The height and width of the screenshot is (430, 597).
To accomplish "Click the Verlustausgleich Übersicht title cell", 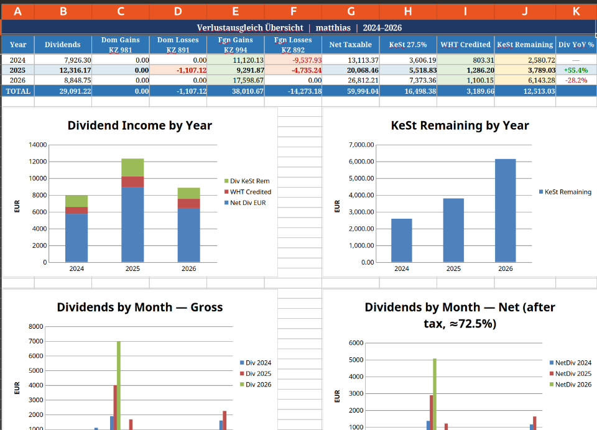I will 299,28.
